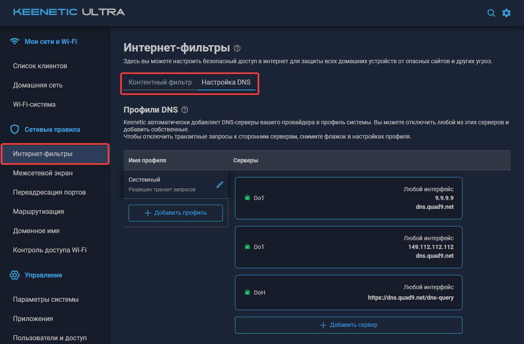Click the Wi-Fi icon for Мои сети
Screen dimensions: 524x344
click(x=15, y=41)
